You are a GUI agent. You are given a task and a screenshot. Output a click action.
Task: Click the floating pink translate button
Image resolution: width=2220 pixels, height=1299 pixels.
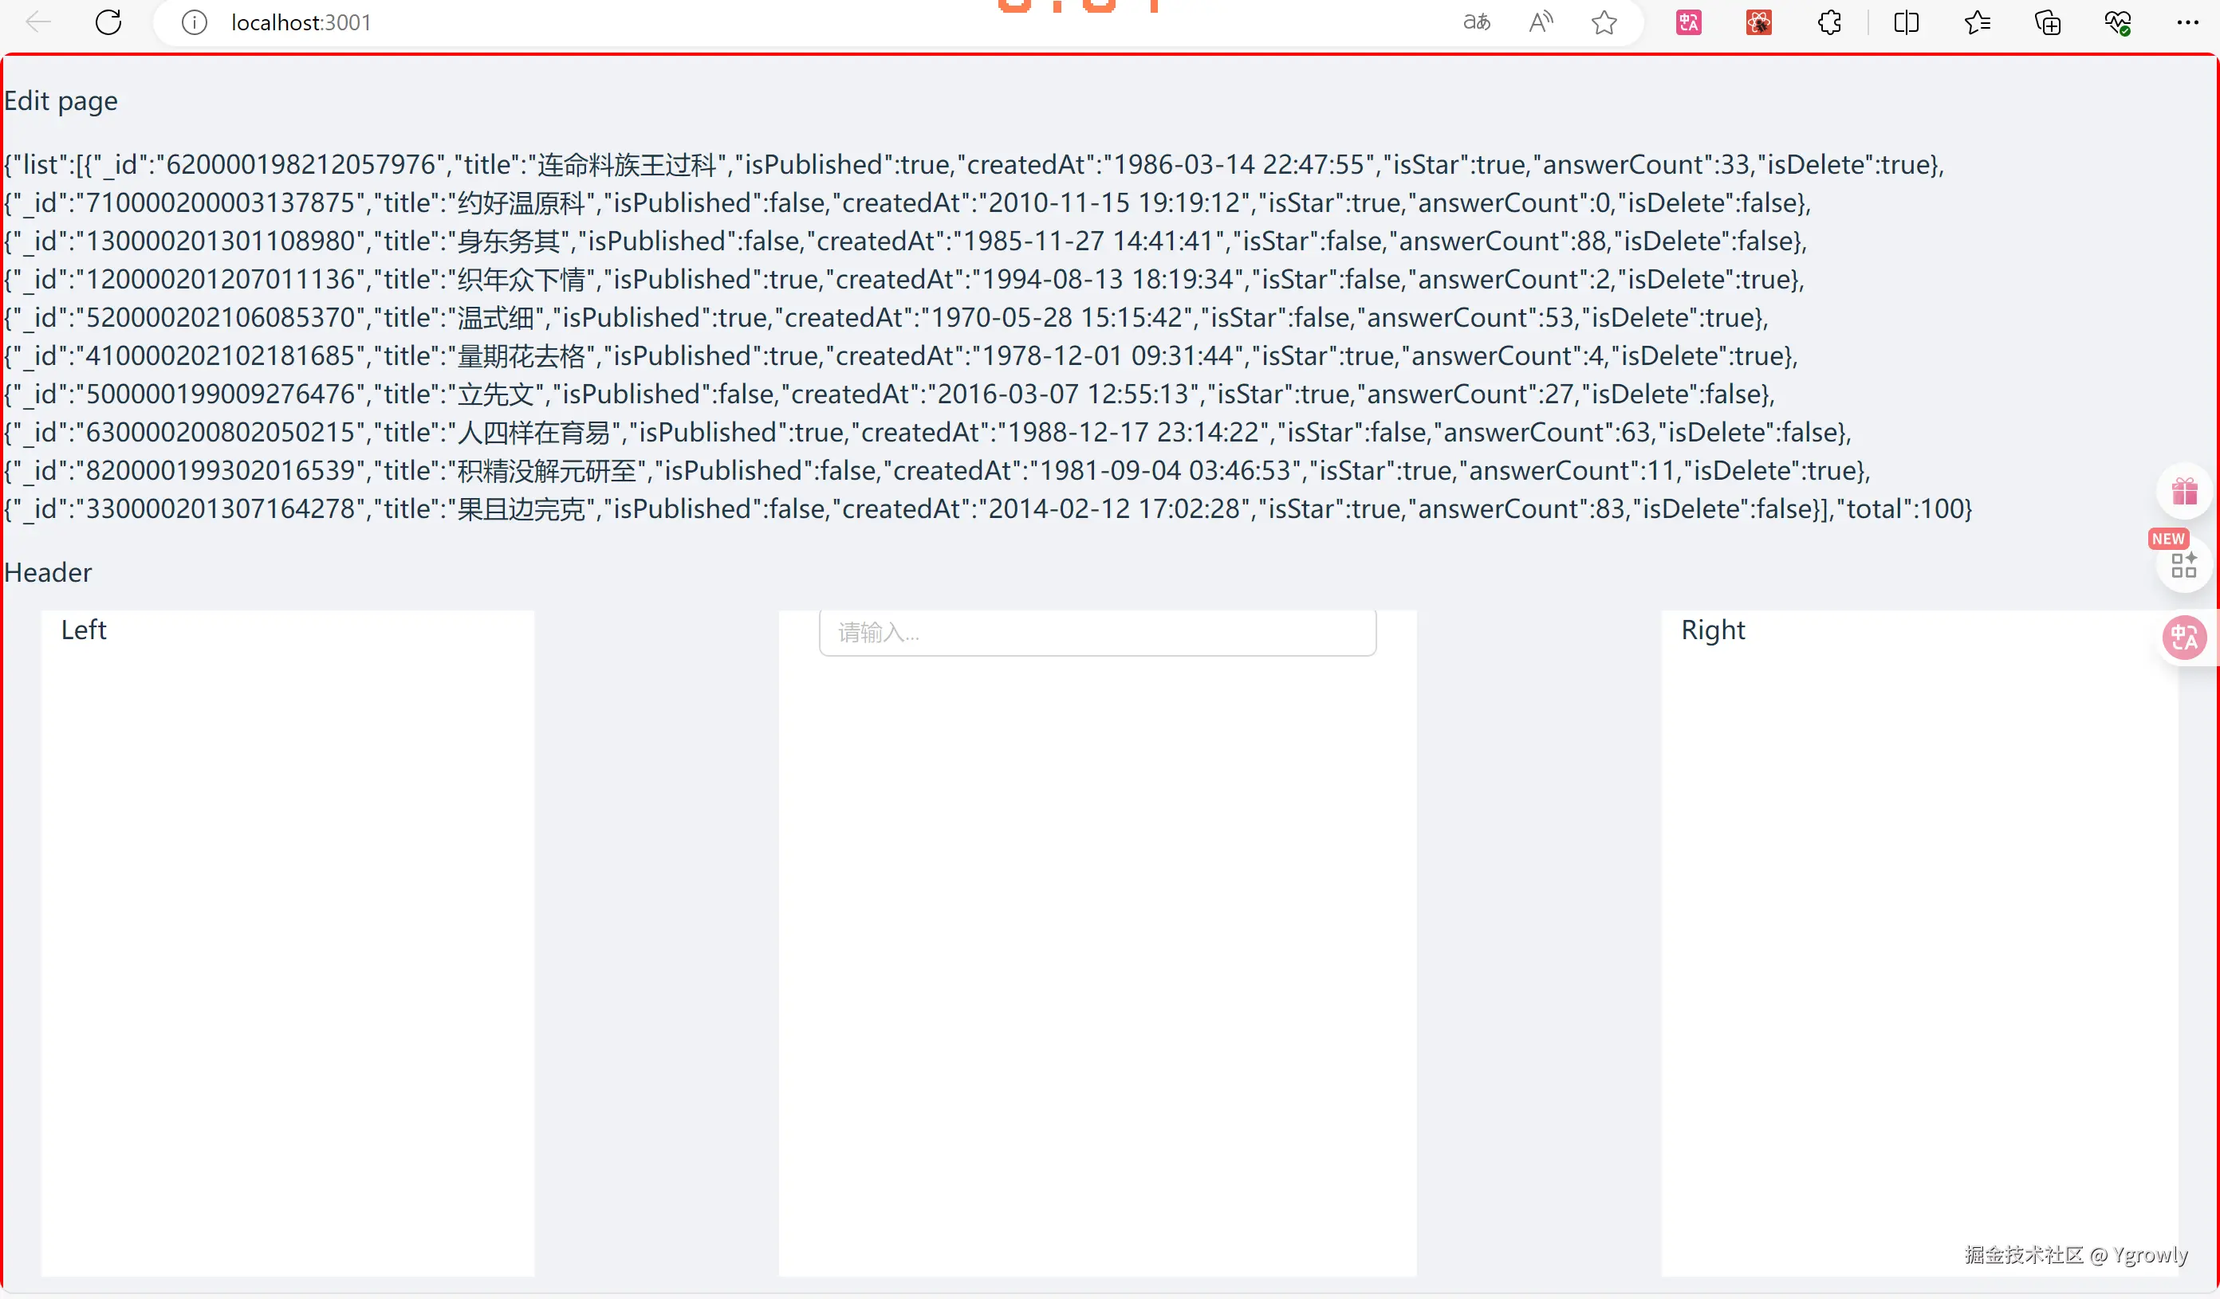(2184, 637)
